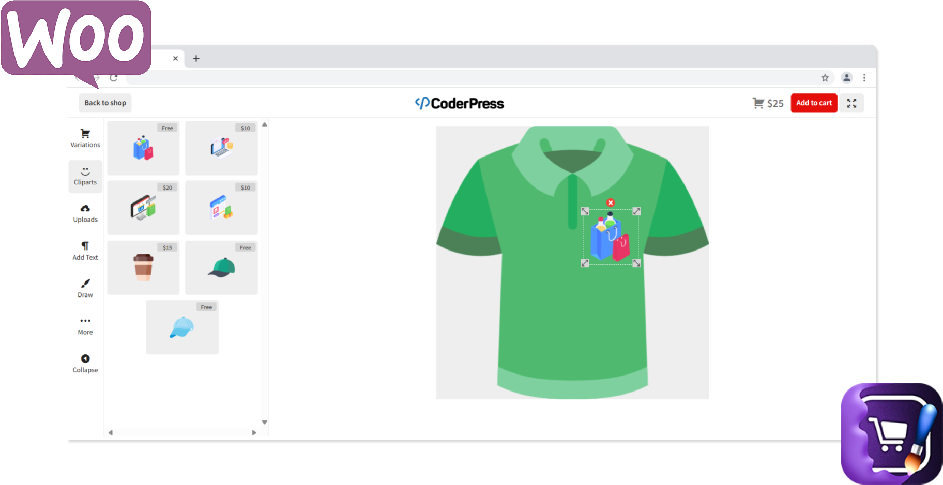Open a new browser tab
This screenshot has height=485, width=943.
click(x=196, y=58)
